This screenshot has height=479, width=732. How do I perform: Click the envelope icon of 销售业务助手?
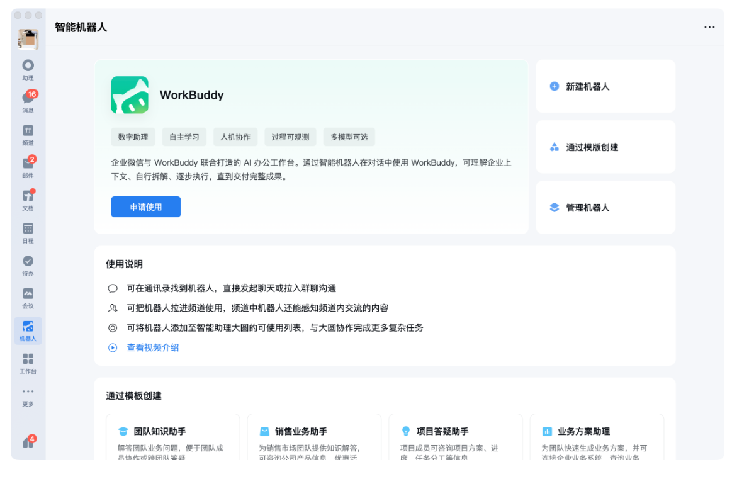tap(264, 431)
